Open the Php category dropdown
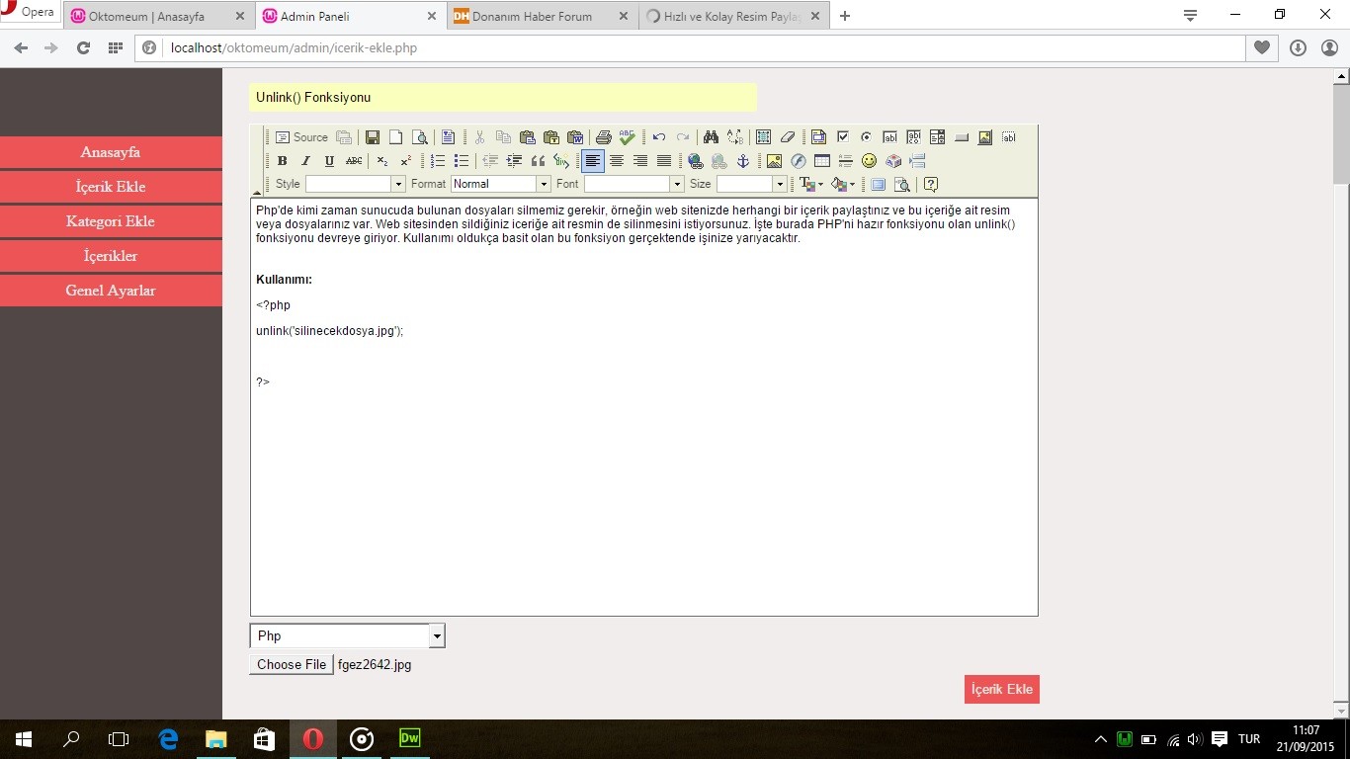1350x759 pixels. click(347, 635)
